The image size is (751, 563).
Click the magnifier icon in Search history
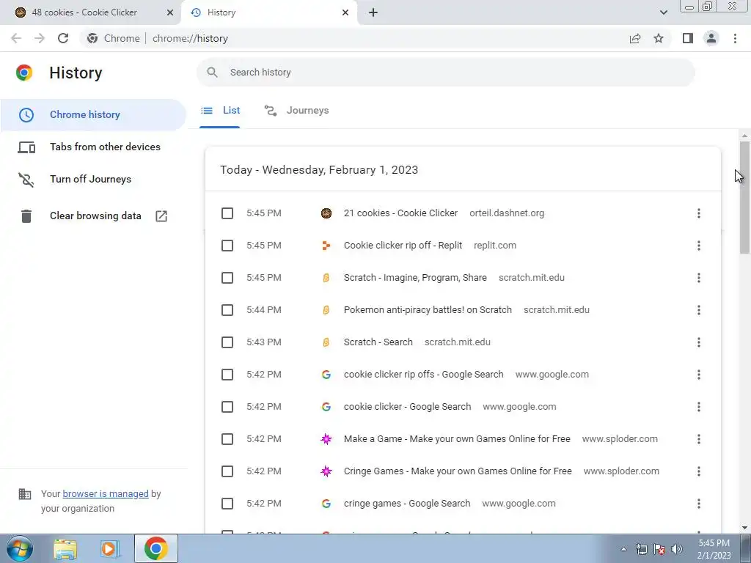[212, 73]
